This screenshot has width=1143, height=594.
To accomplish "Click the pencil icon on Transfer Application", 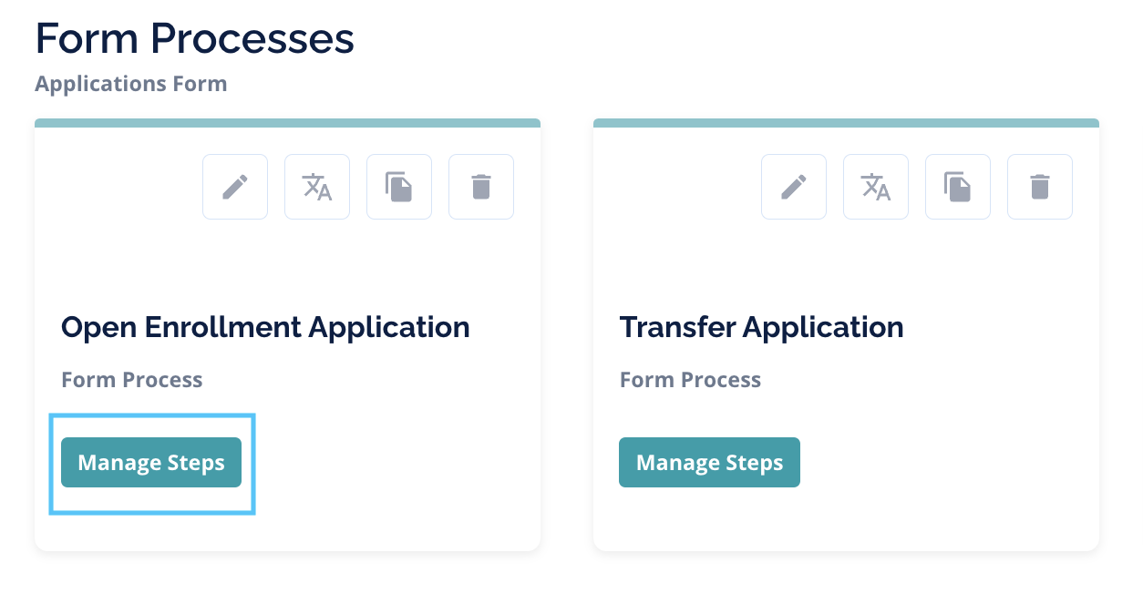I will click(794, 187).
